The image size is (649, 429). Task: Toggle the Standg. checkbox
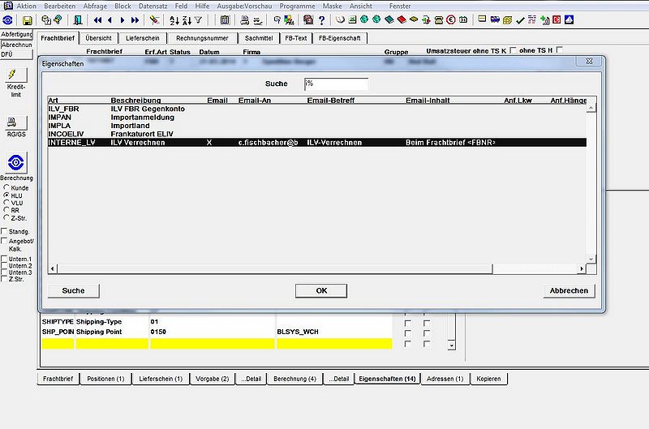coord(4,231)
